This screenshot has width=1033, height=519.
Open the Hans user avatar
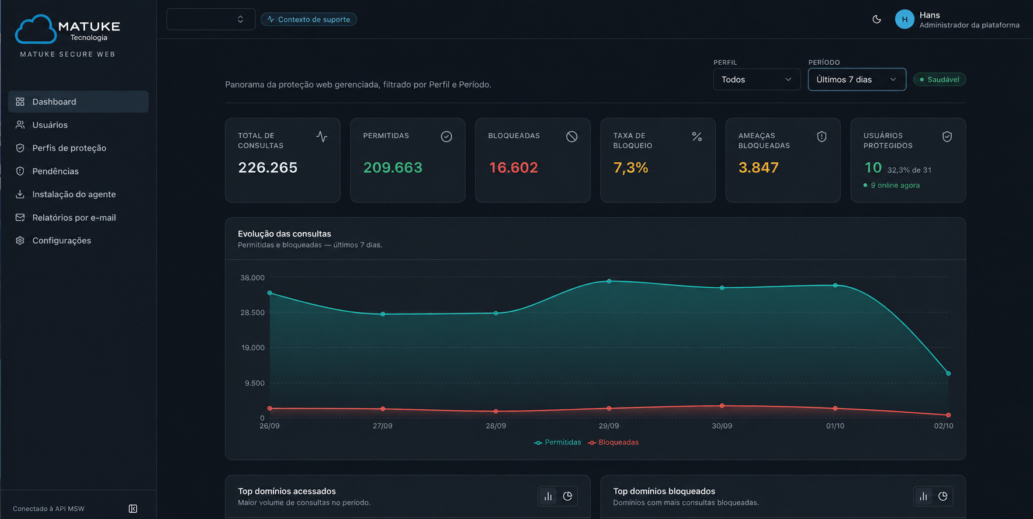pos(904,19)
